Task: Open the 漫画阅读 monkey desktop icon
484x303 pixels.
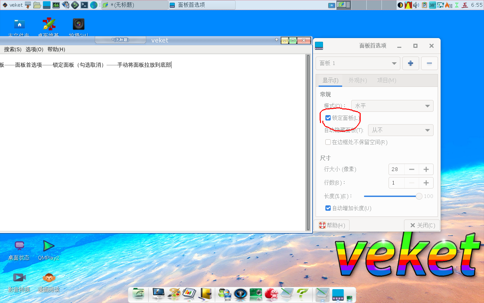Action: tap(49, 282)
